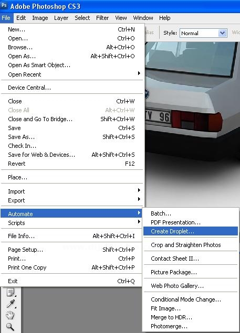
Task: Select Fit Image... entry
Action: pos(191,308)
